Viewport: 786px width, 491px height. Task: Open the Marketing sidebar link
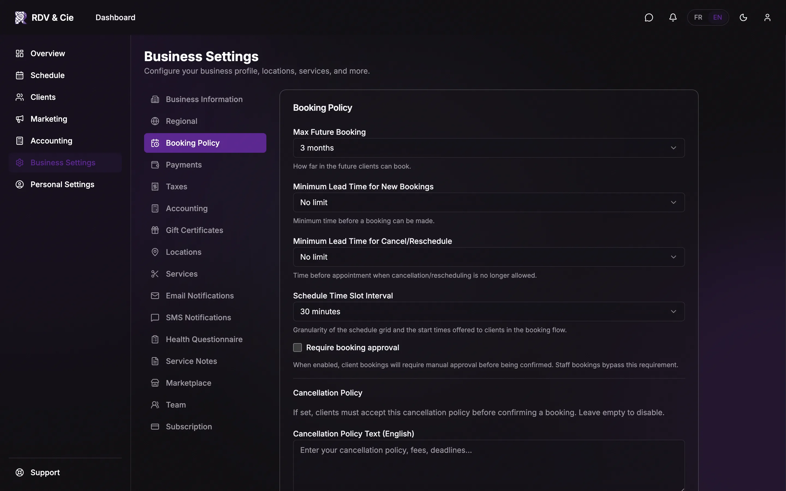(x=65, y=119)
